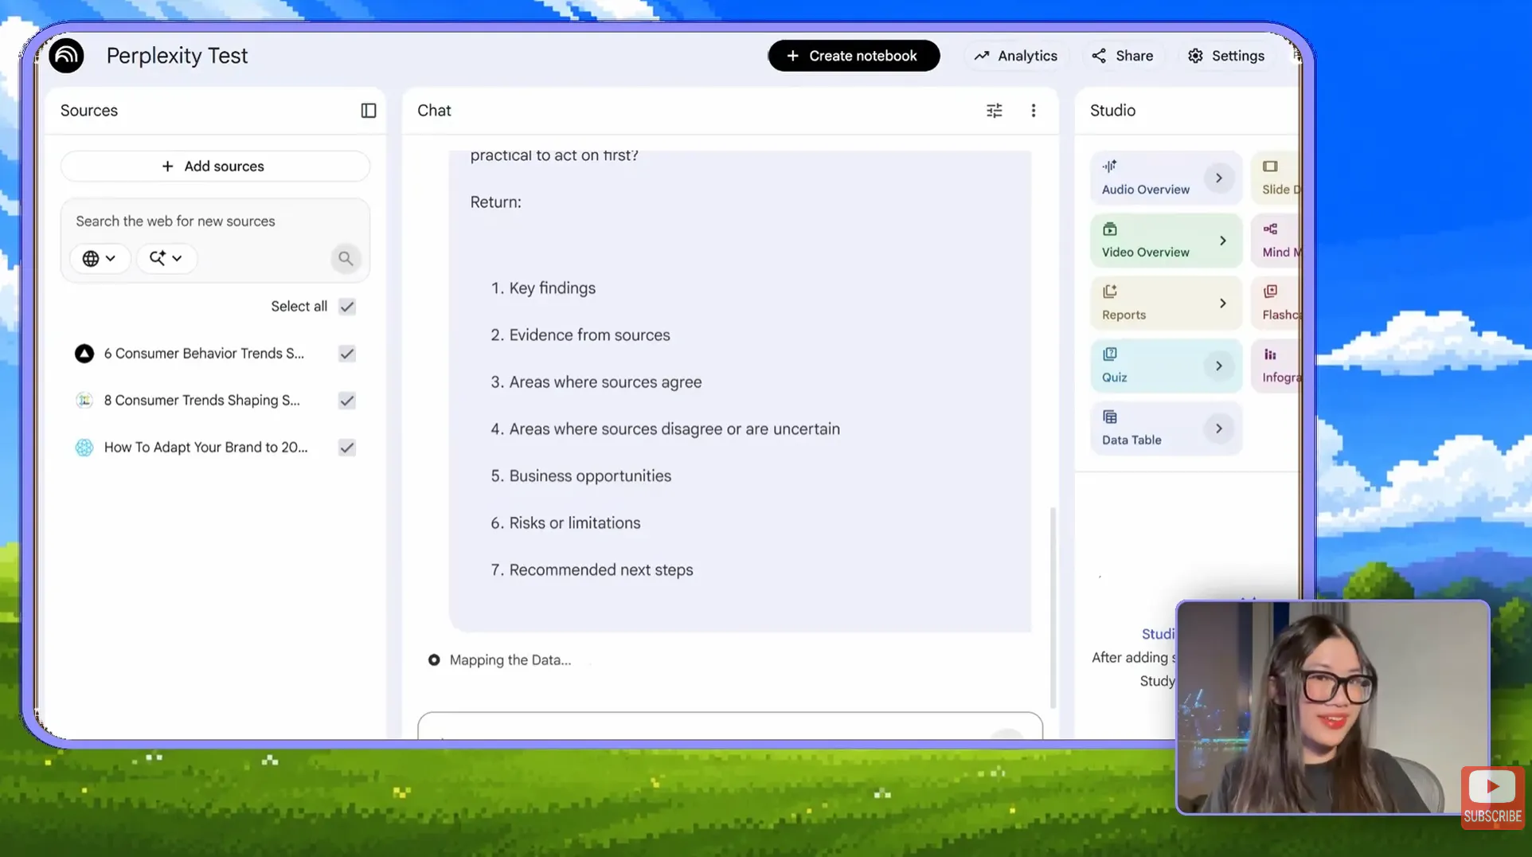Click the Mapping the Data status text
This screenshot has height=857, width=1532.
(x=510, y=660)
